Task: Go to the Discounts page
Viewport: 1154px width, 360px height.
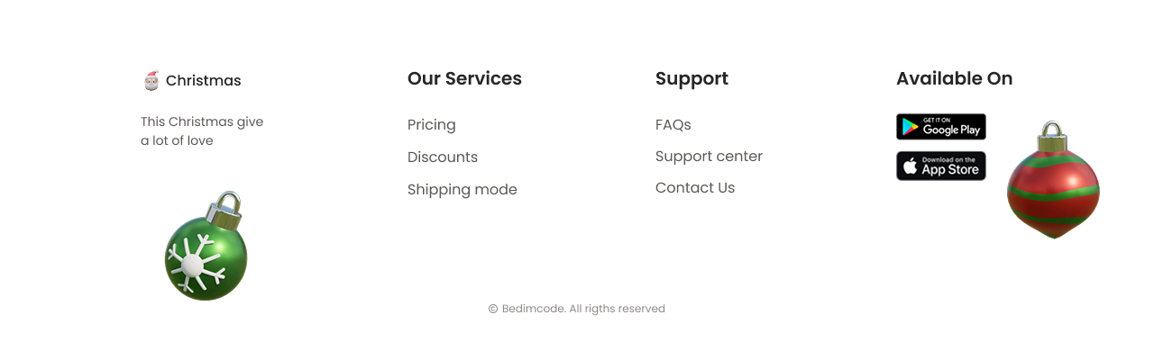Action: (x=443, y=157)
